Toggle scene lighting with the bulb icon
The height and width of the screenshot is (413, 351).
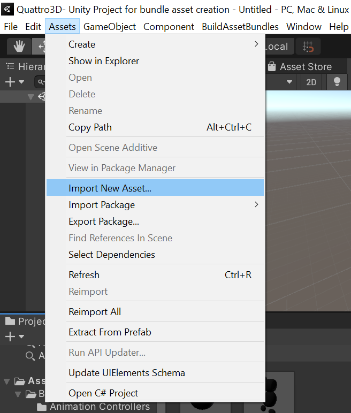(x=337, y=82)
